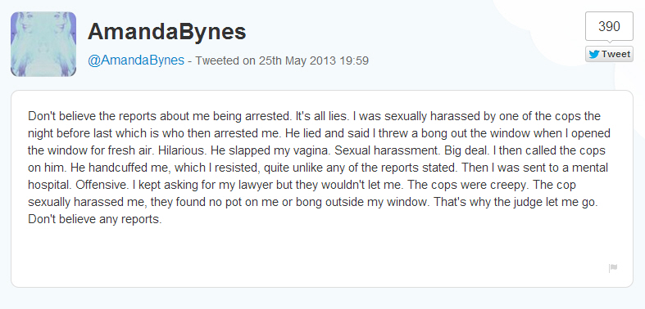Click the AmandaBynes name heading
Screen dimensions: 645x309
[x=167, y=32]
